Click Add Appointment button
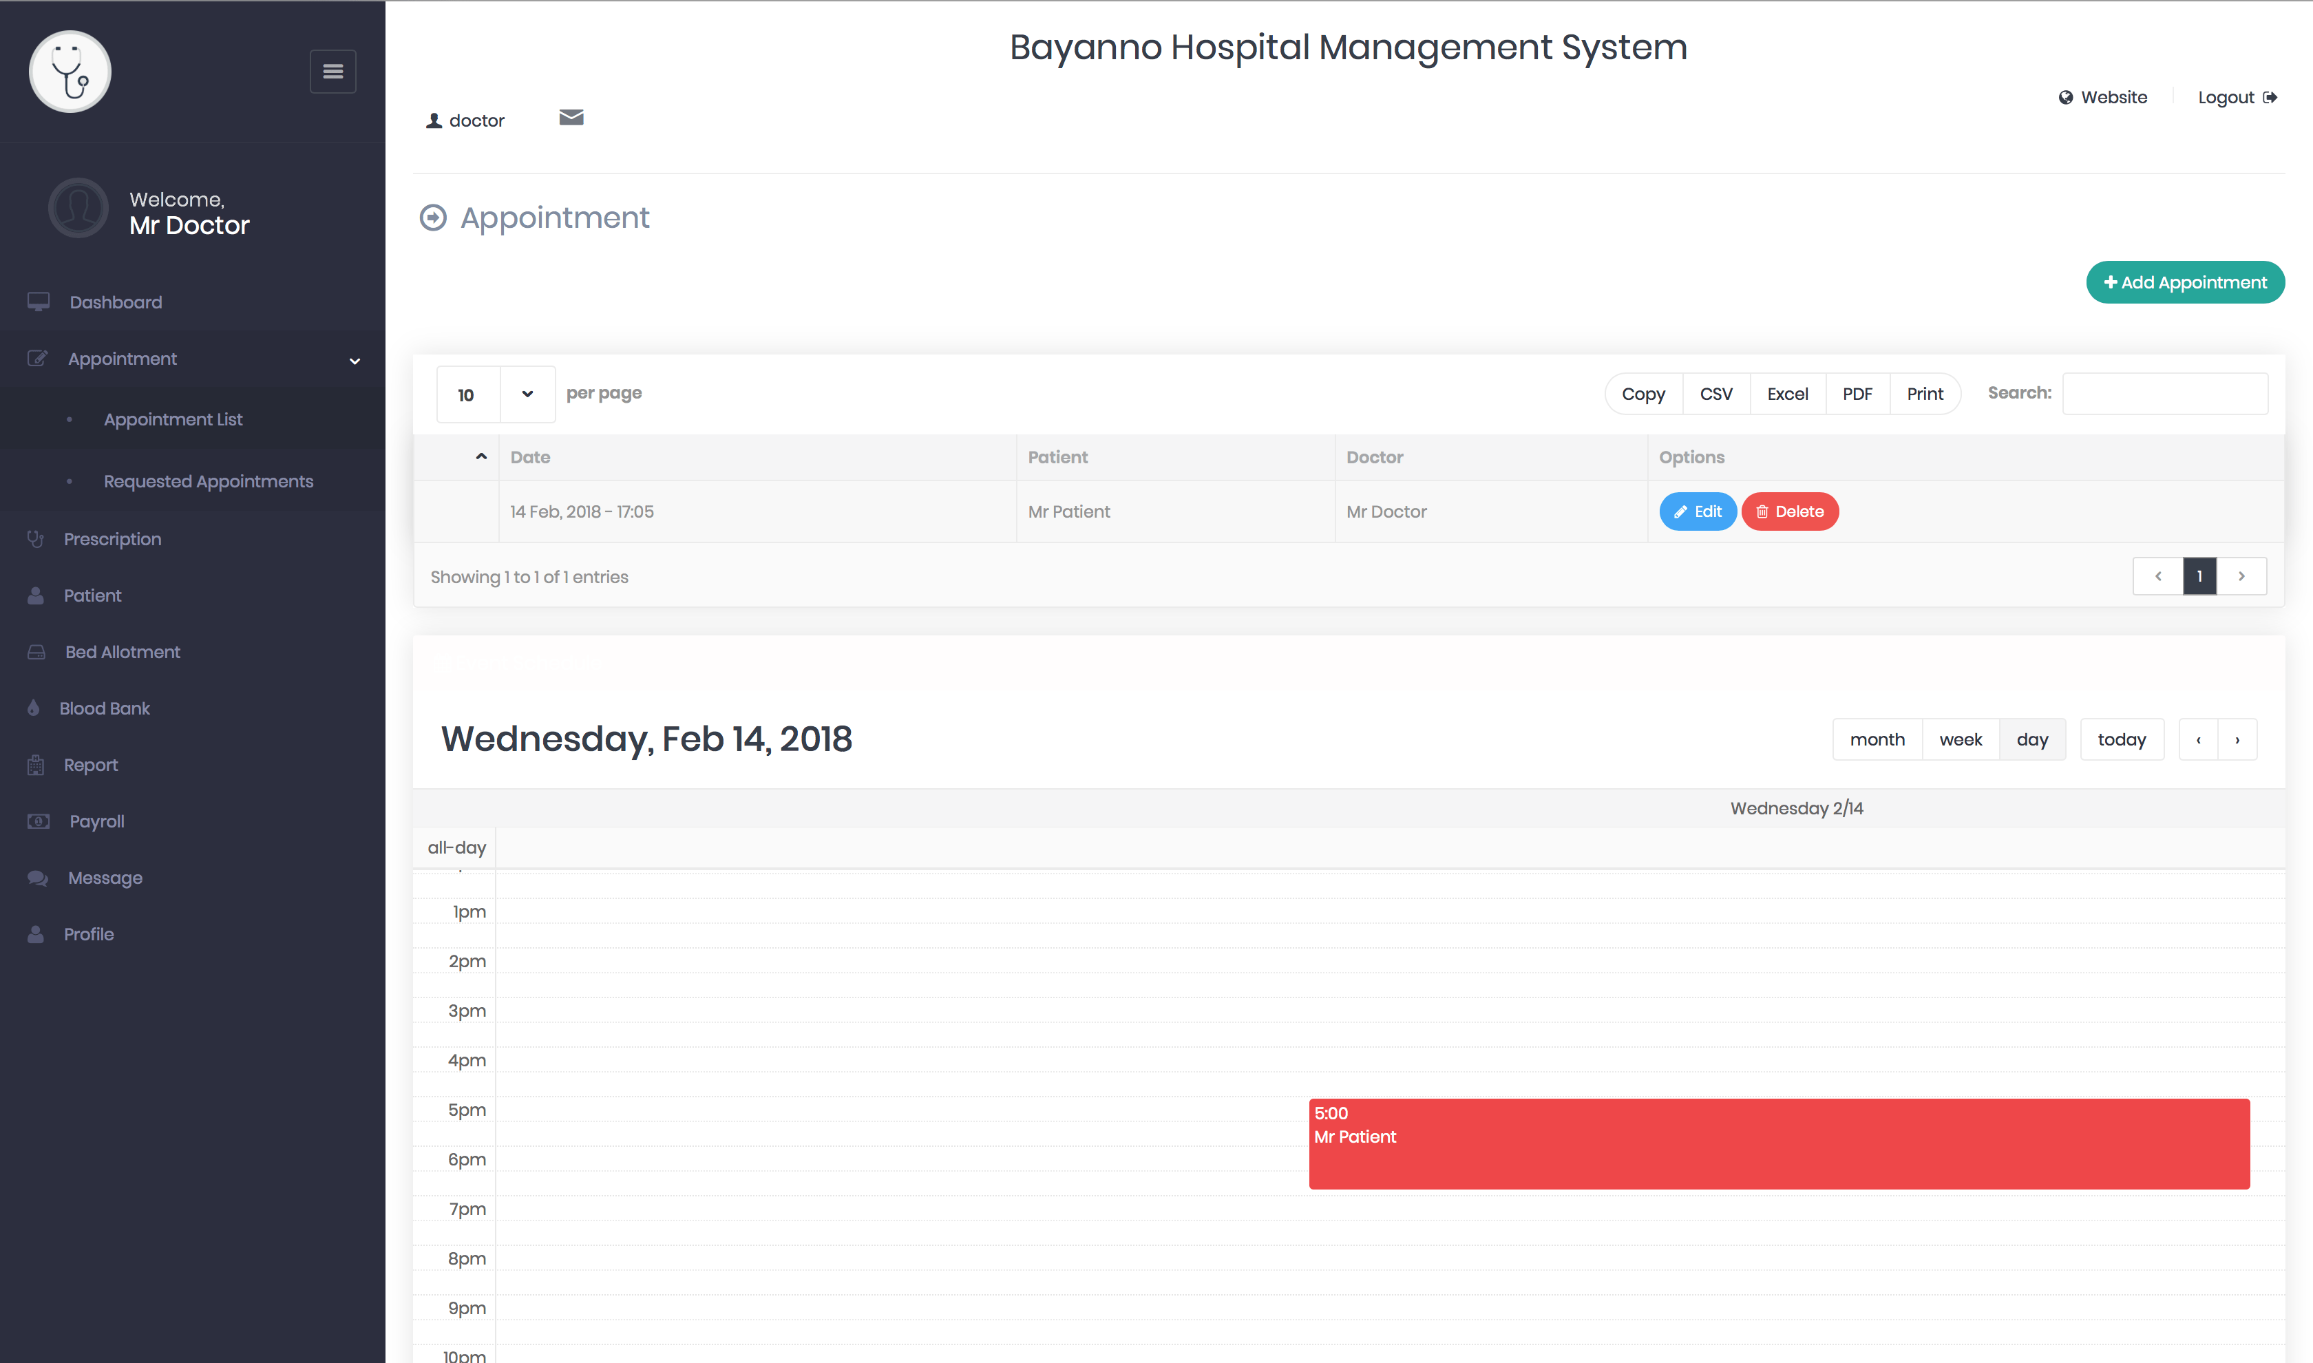This screenshot has height=1363, width=2313. [2185, 282]
